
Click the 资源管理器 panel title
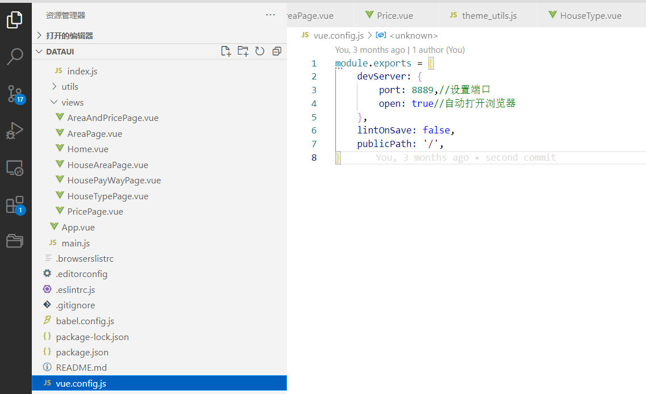(65, 15)
